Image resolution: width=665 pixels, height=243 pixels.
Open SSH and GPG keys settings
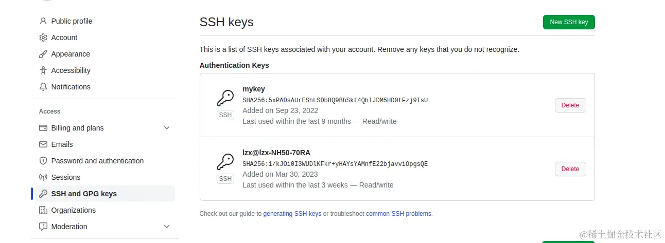point(84,194)
